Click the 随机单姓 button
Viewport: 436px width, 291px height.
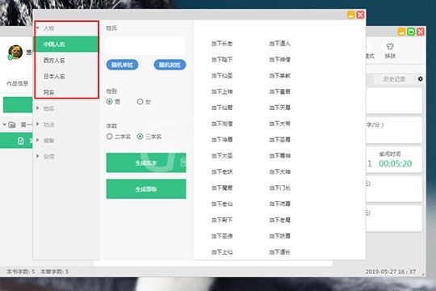(x=122, y=65)
